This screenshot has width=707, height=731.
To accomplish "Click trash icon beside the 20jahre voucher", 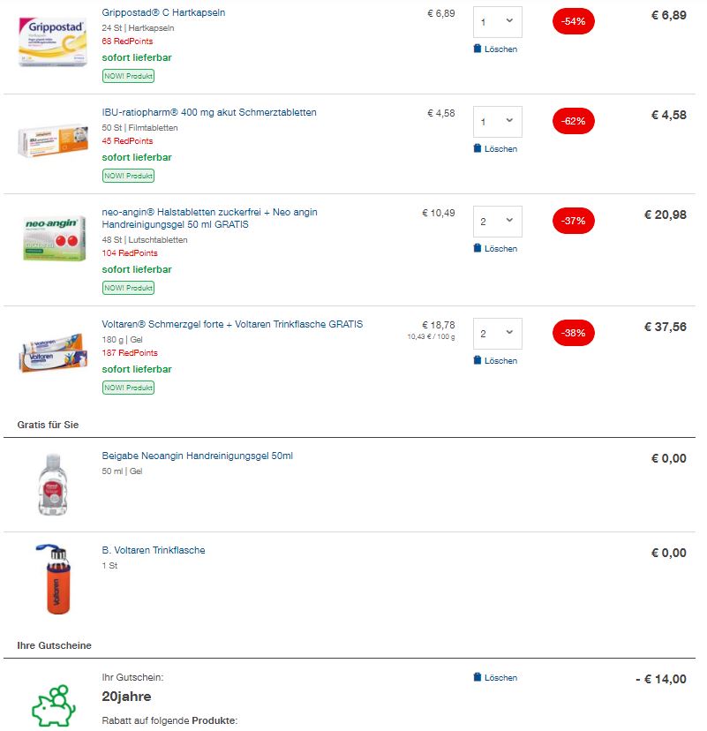I will point(478,677).
